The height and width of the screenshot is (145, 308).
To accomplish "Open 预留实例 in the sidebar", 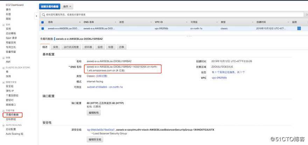I will pos(11,43).
